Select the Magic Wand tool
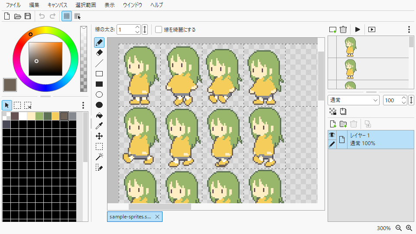Viewport: 416px width, 234px height. 99,157
